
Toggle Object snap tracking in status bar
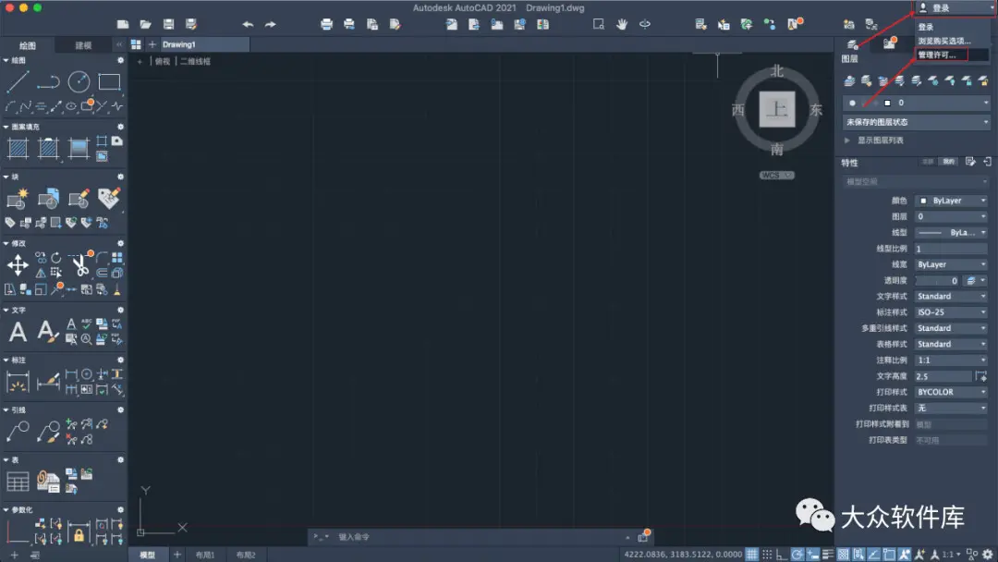pos(874,555)
